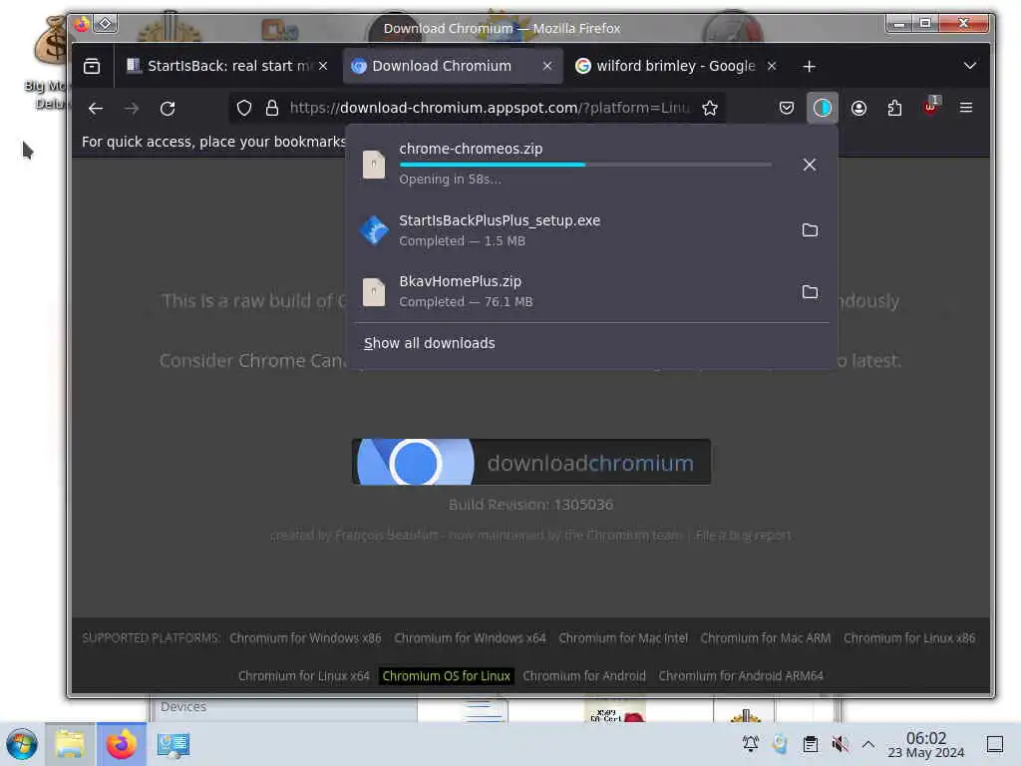Open the tracking protection shield icon
Viewport: 1021px width, 766px height.
(244, 108)
